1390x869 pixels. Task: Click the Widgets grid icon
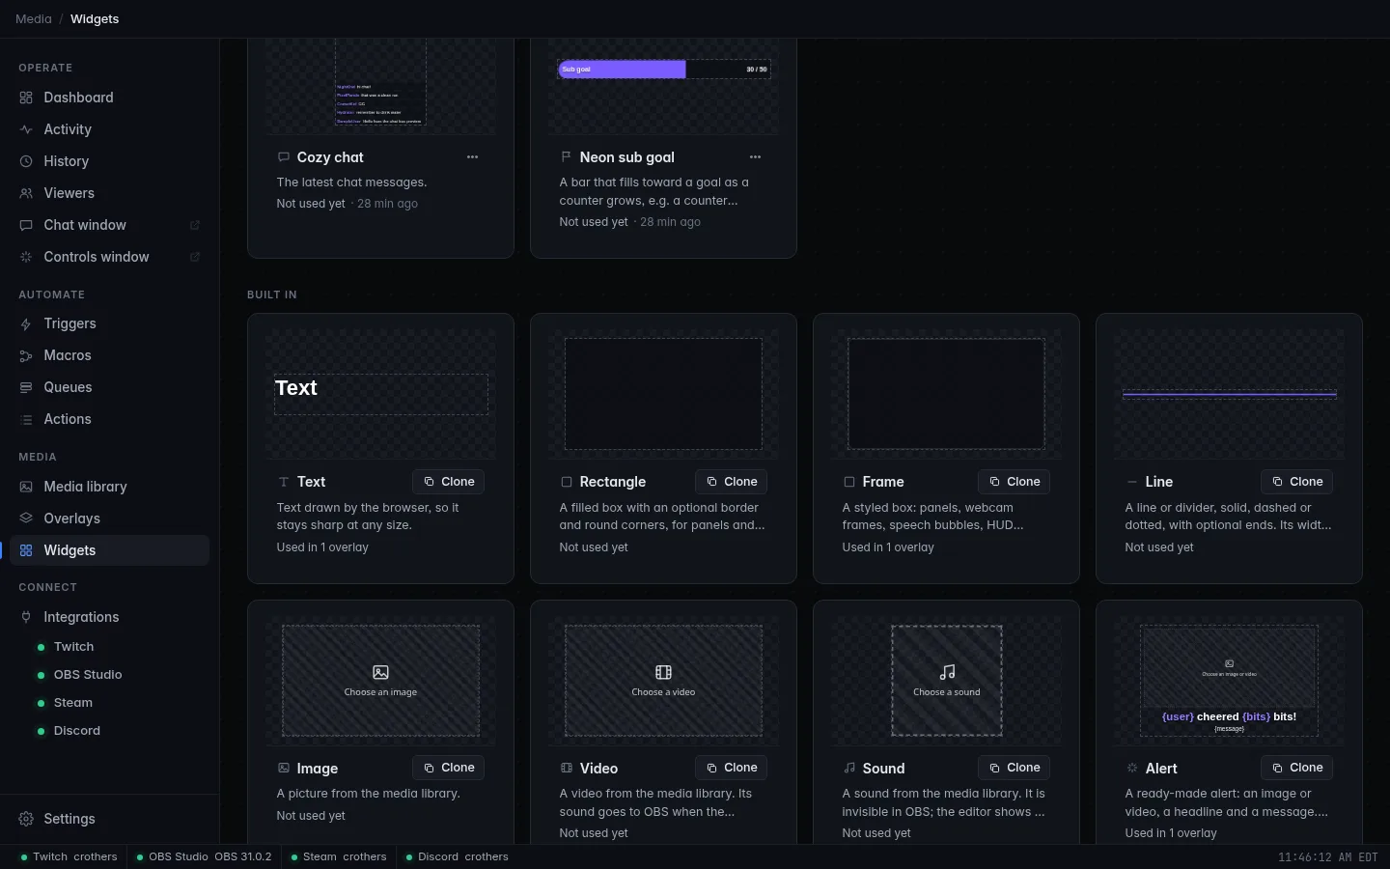pos(26,550)
